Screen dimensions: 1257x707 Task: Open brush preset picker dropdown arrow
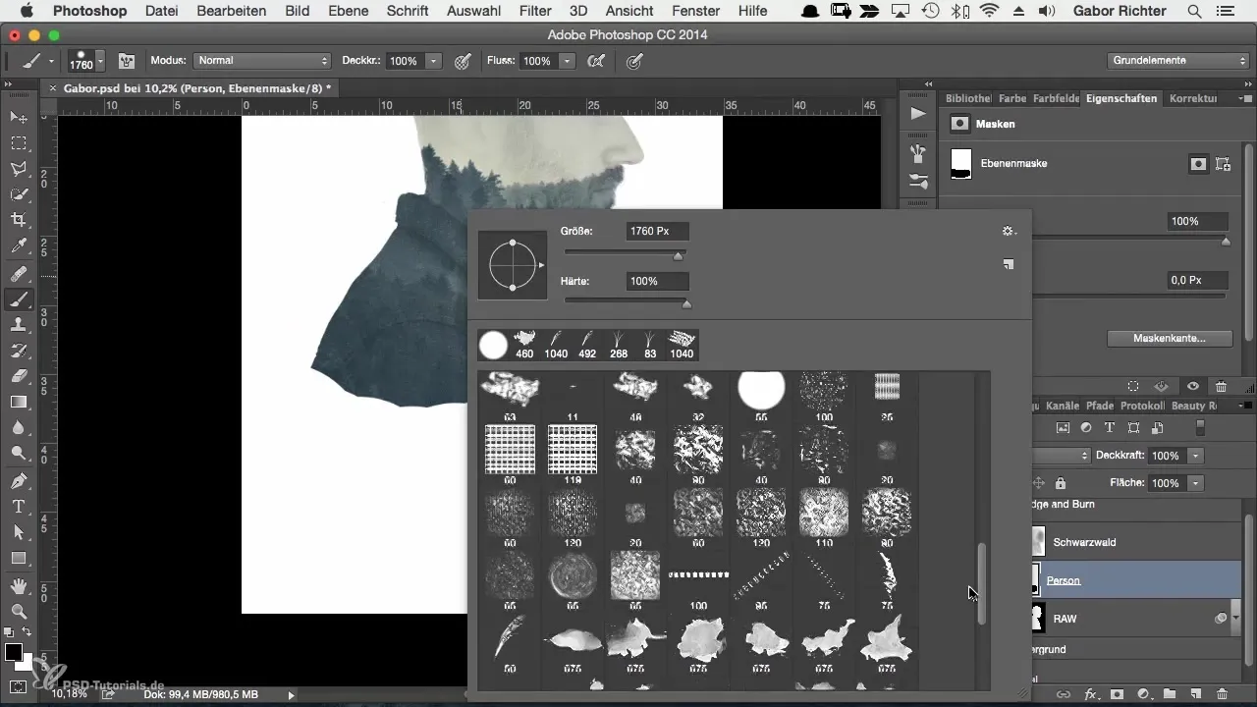coord(100,61)
